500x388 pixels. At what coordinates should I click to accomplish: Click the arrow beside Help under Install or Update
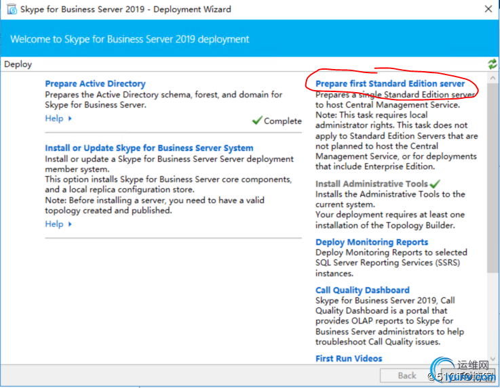coord(70,224)
